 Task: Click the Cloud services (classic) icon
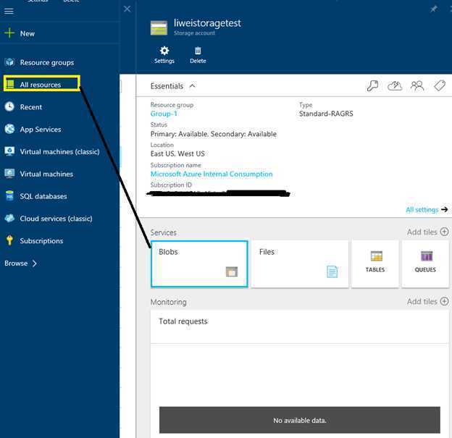(9, 218)
